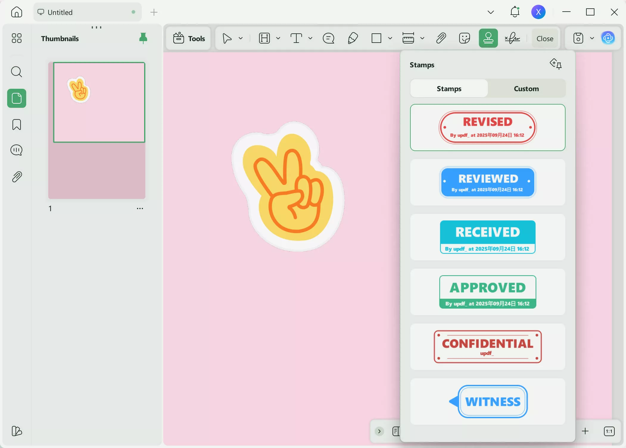
Task: Open the search magnifier in sidebar
Action: (x=17, y=72)
